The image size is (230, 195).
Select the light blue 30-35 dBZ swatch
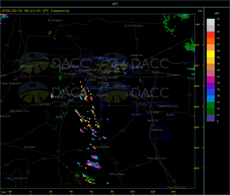(211, 99)
